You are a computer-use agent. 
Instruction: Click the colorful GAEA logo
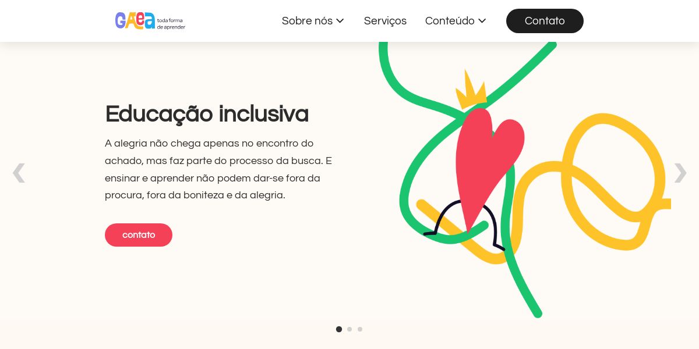[x=135, y=20]
